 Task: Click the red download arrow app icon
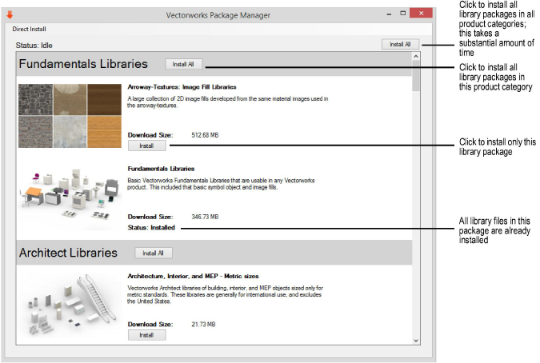pyautogui.click(x=10, y=14)
